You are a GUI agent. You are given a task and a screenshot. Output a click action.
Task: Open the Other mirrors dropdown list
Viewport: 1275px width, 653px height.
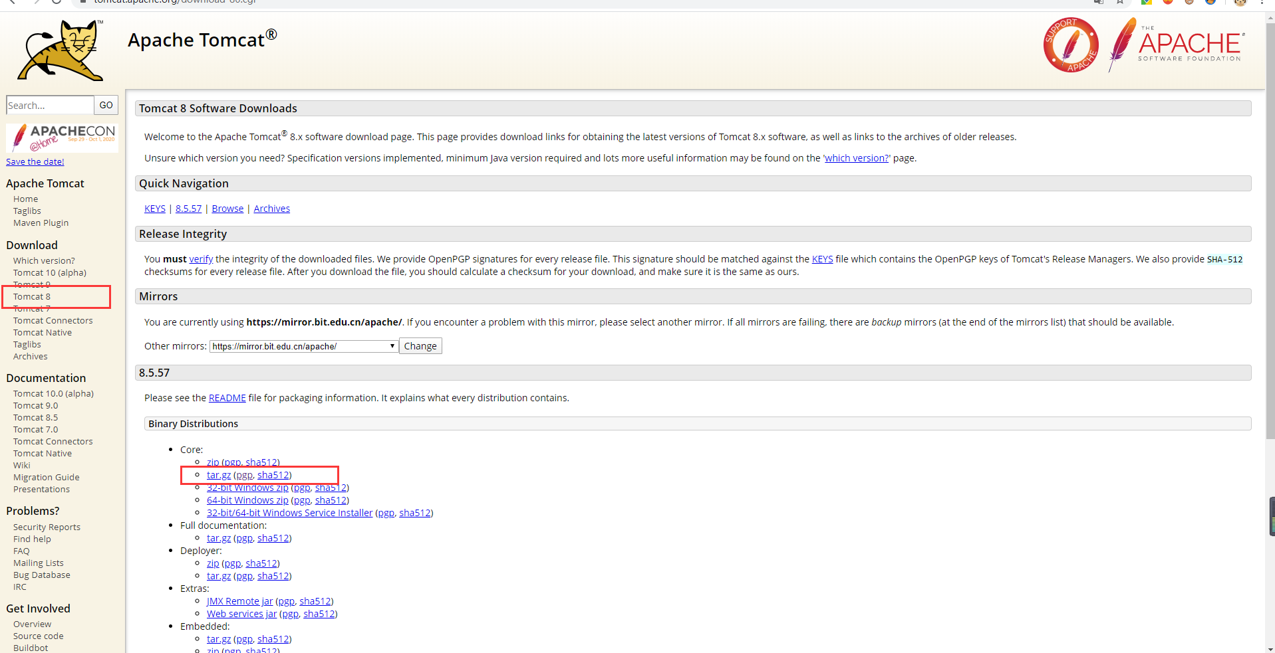tap(304, 346)
